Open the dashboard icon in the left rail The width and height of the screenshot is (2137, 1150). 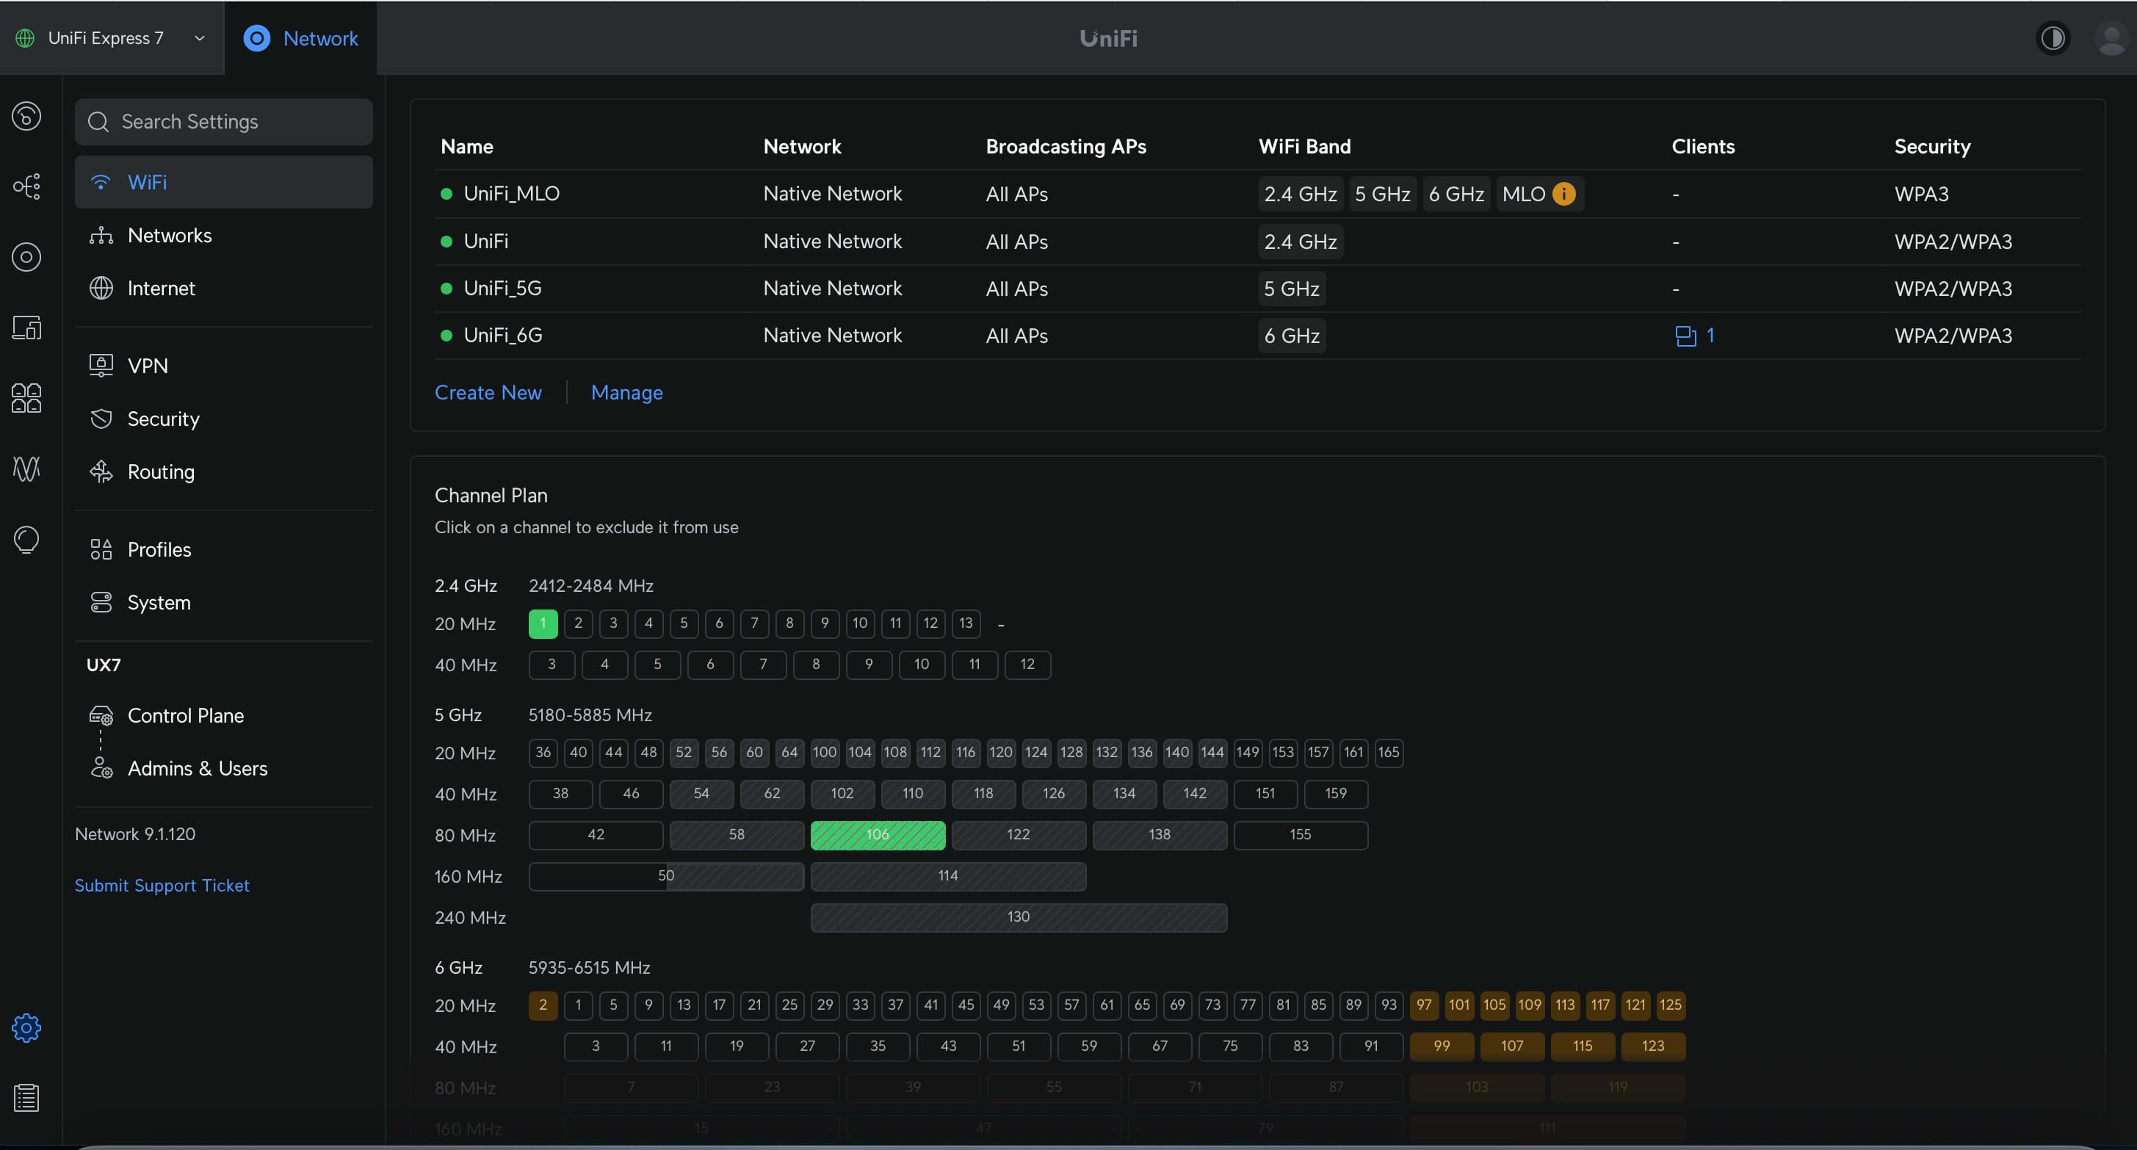(26, 116)
